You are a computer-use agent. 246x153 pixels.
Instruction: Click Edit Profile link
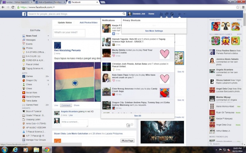coord(35,30)
